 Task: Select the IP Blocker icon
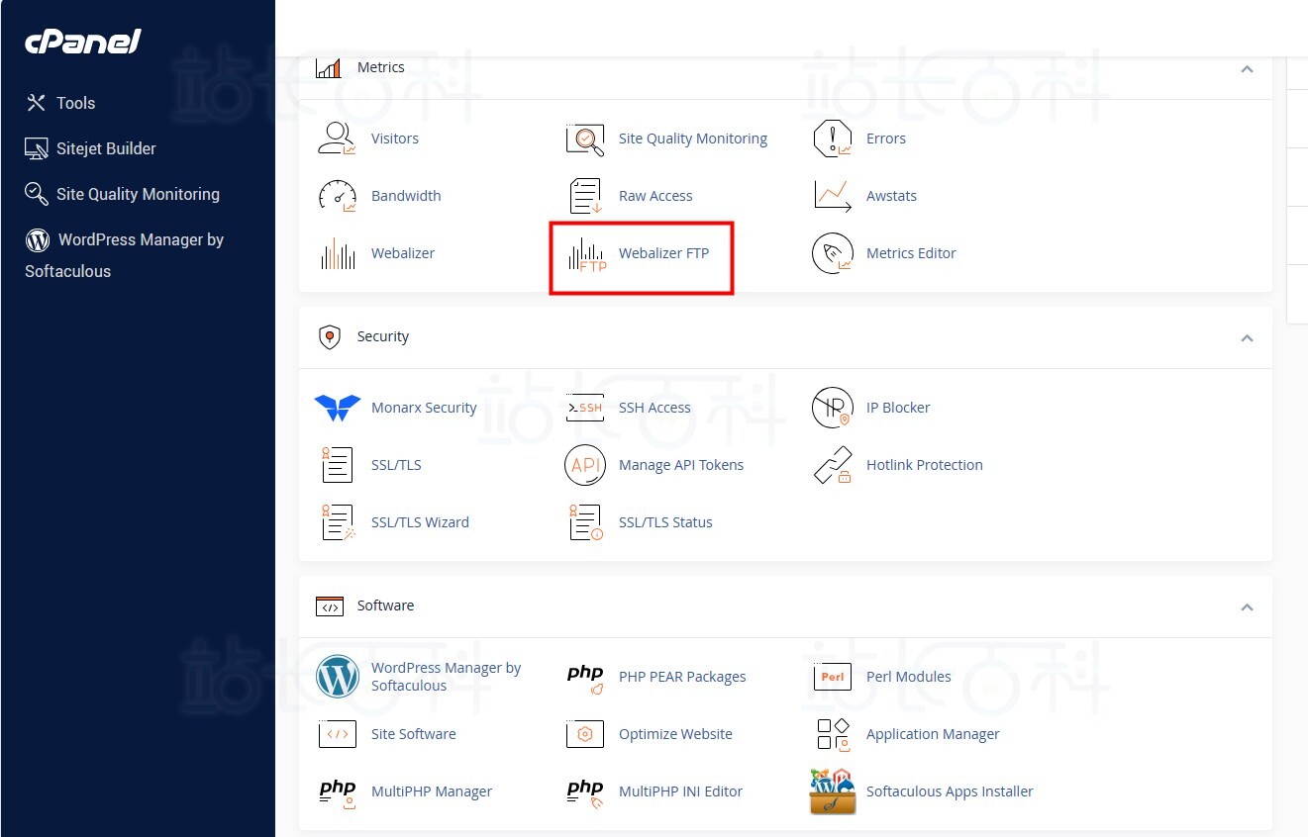[833, 408]
